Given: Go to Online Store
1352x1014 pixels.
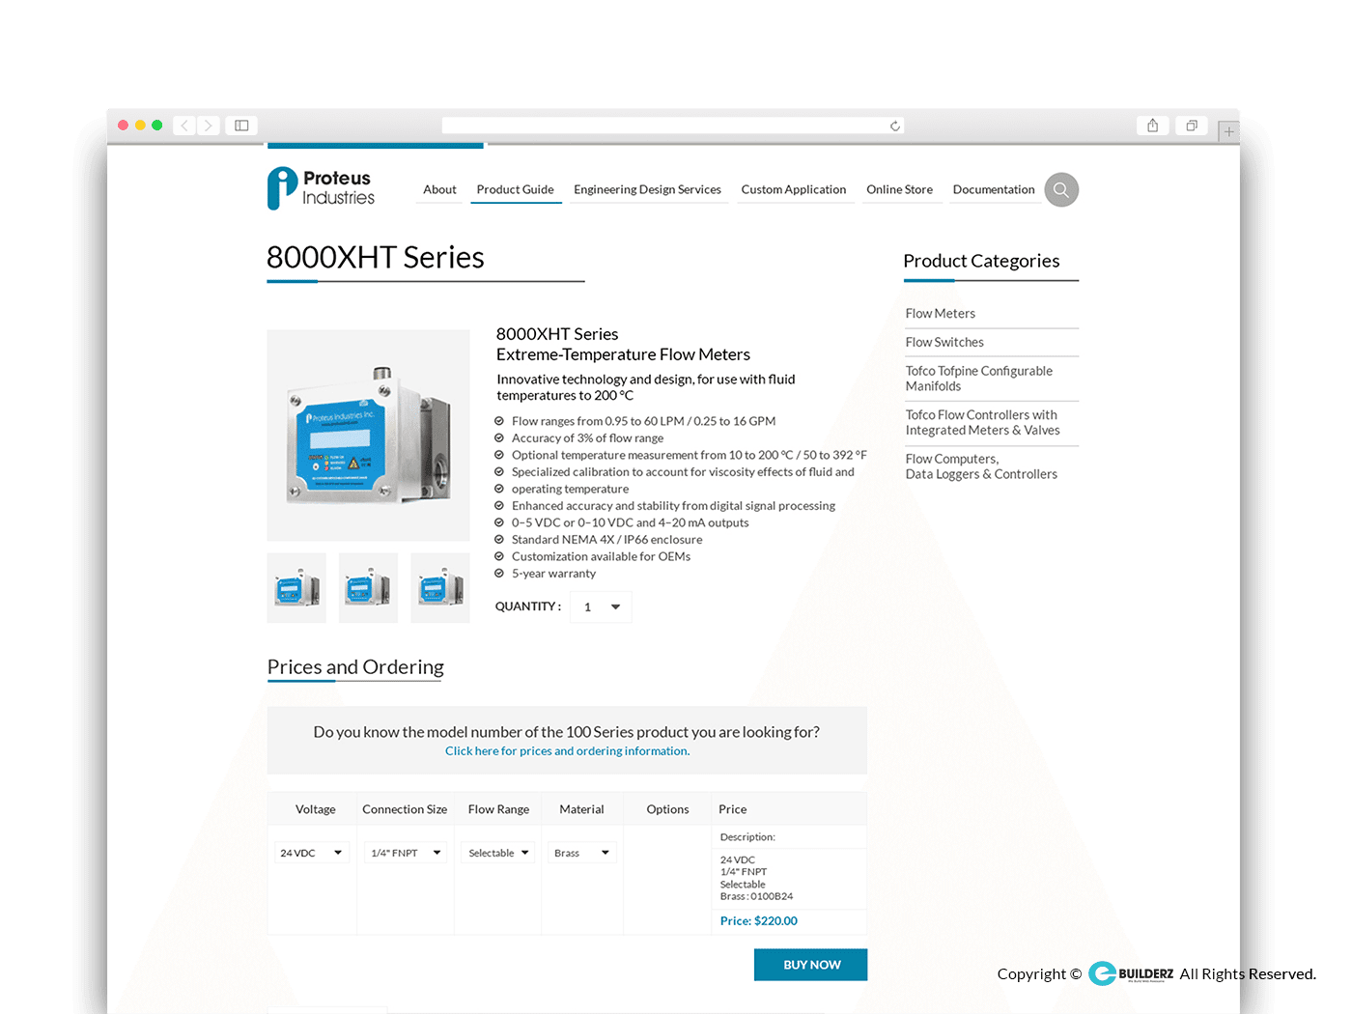Looking at the screenshot, I should (x=899, y=189).
